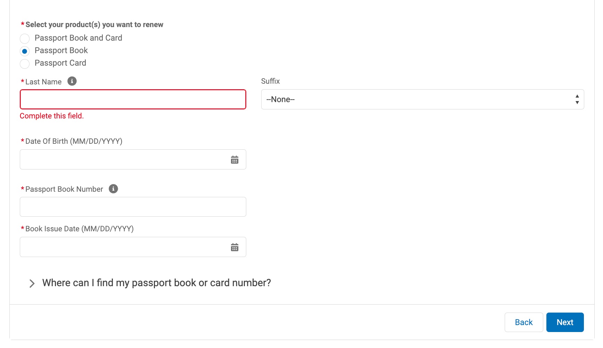This screenshot has width=603, height=348.
Task: Select the Passport Book option
Action: (25, 51)
